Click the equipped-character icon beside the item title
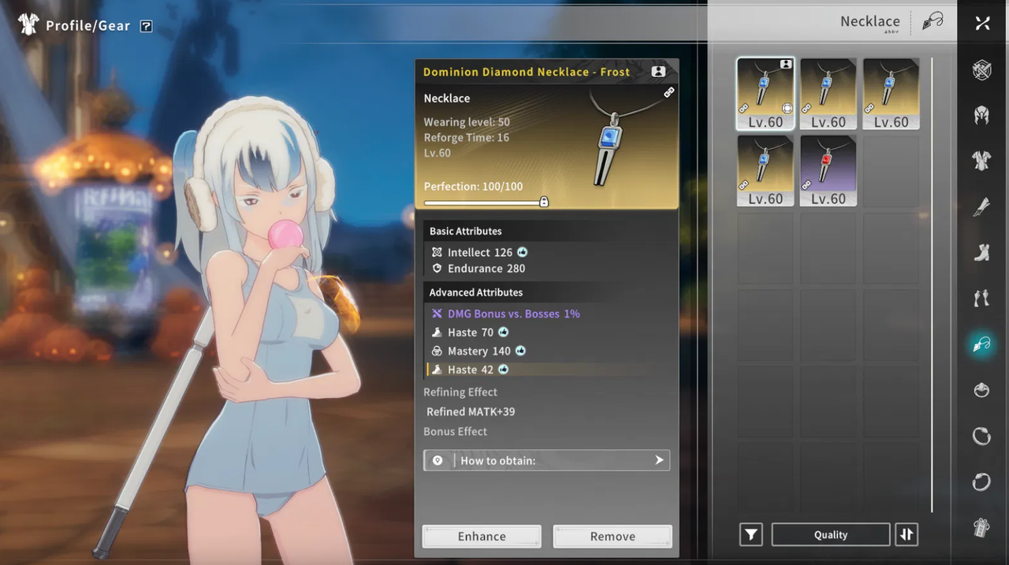 [x=658, y=72]
